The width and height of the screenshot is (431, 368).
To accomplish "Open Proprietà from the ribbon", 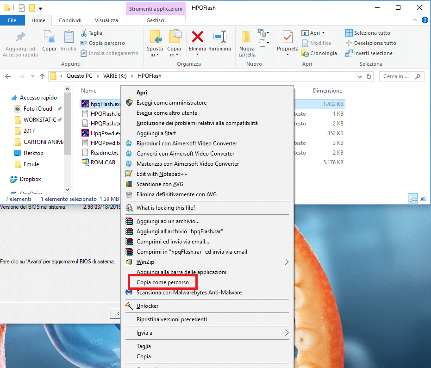I will point(287,43).
